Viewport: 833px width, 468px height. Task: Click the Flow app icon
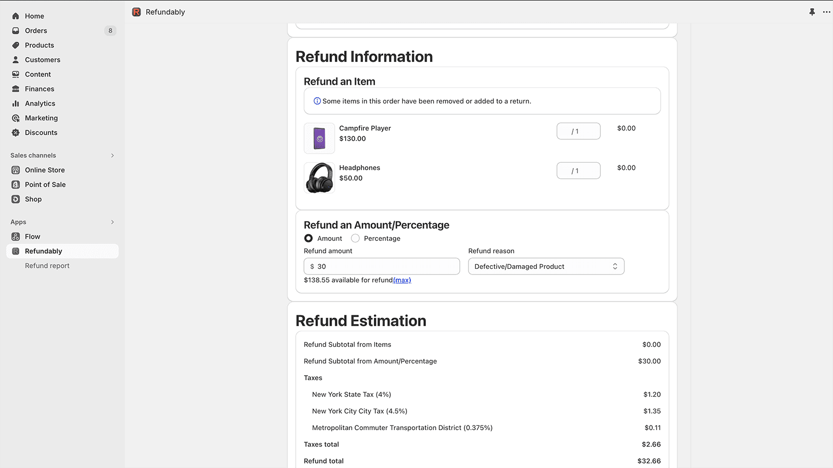coord(16,237)
